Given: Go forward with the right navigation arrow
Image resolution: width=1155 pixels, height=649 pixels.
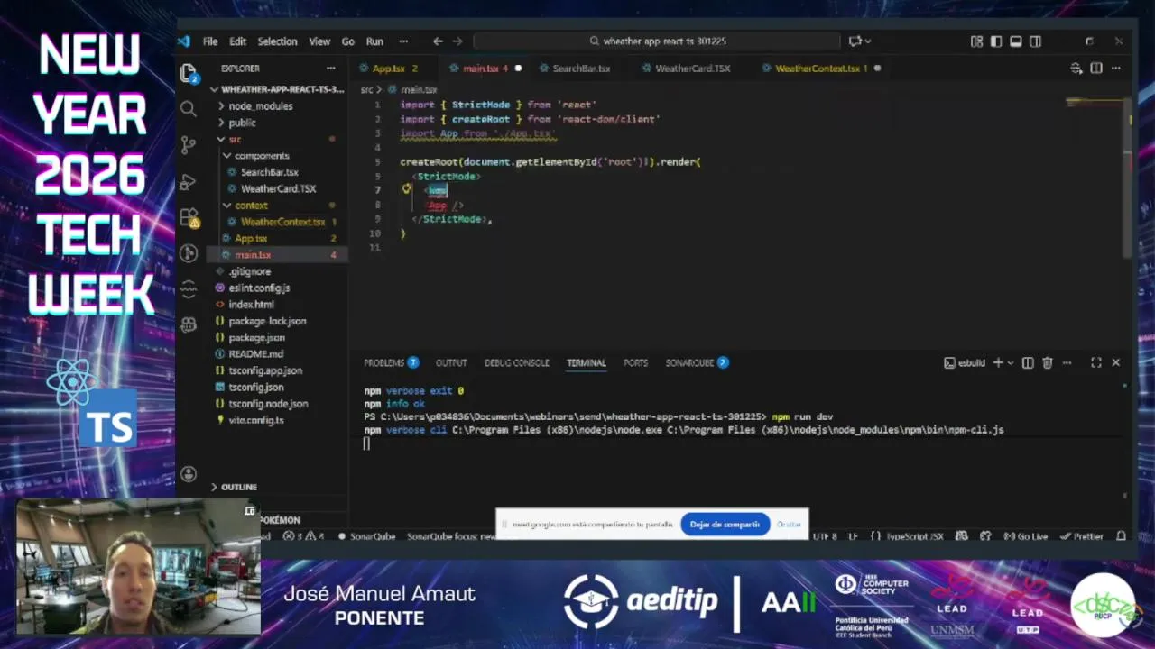Looking at the screenshot, I should (457, 41).
